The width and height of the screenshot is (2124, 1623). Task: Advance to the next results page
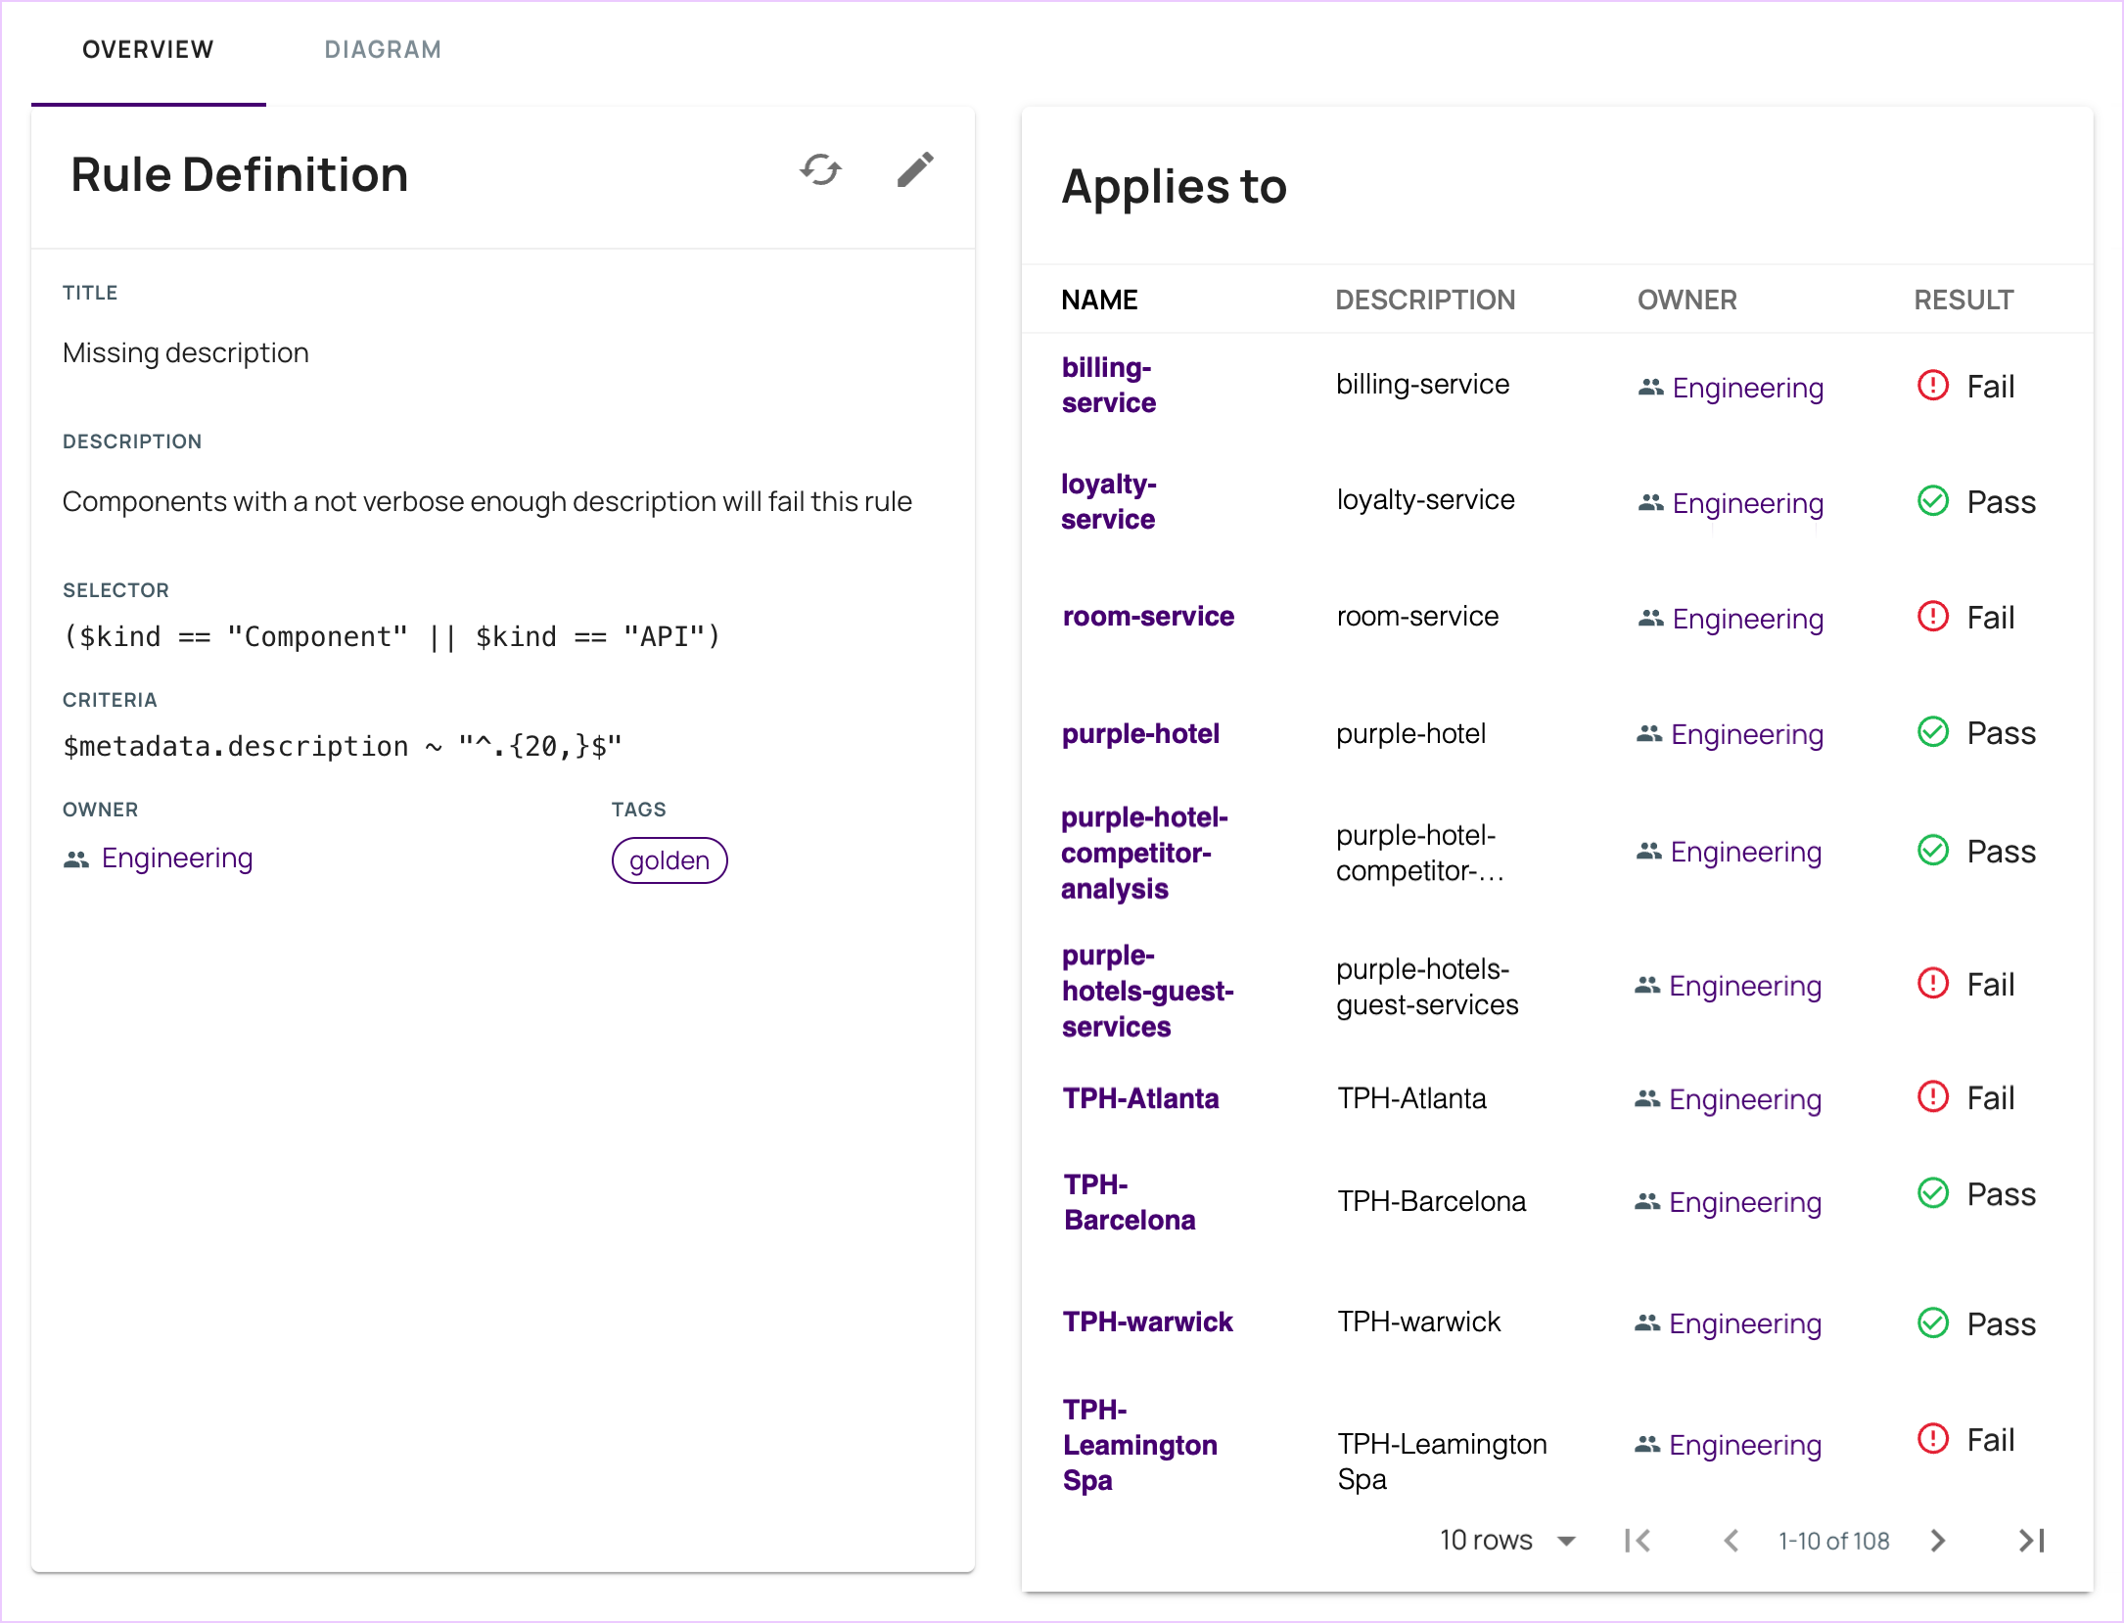point(1938,1541)
